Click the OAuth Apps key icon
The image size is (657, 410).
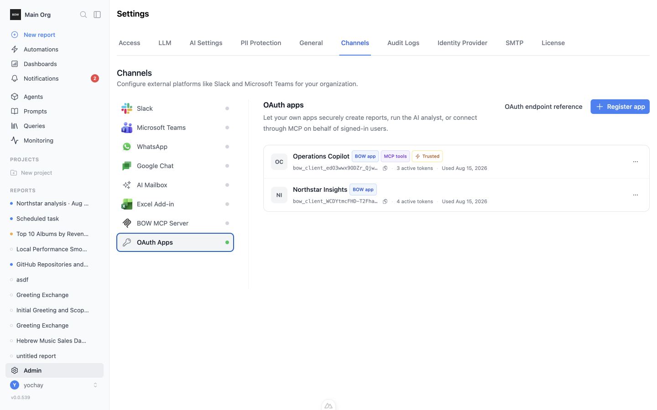(127, 242)
